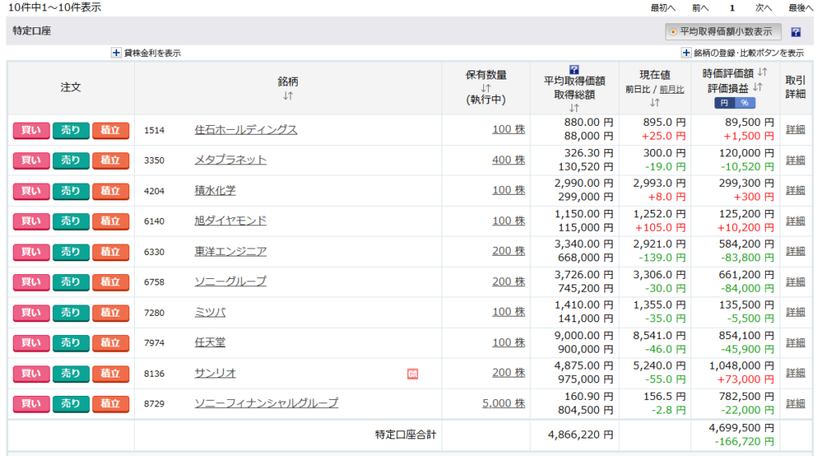The width and height of the screenshot is (822, 456).
Task: Open 詳細 for 住石ホールディングス
Action: pos(795,129)
